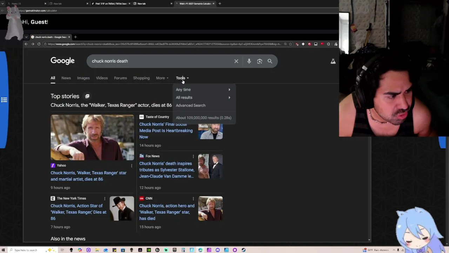Image resolution: width=449 pixels, height=253 pixels.
Task: Open a new tab in the gematrinator window
Action: click(x=220, y=4)
